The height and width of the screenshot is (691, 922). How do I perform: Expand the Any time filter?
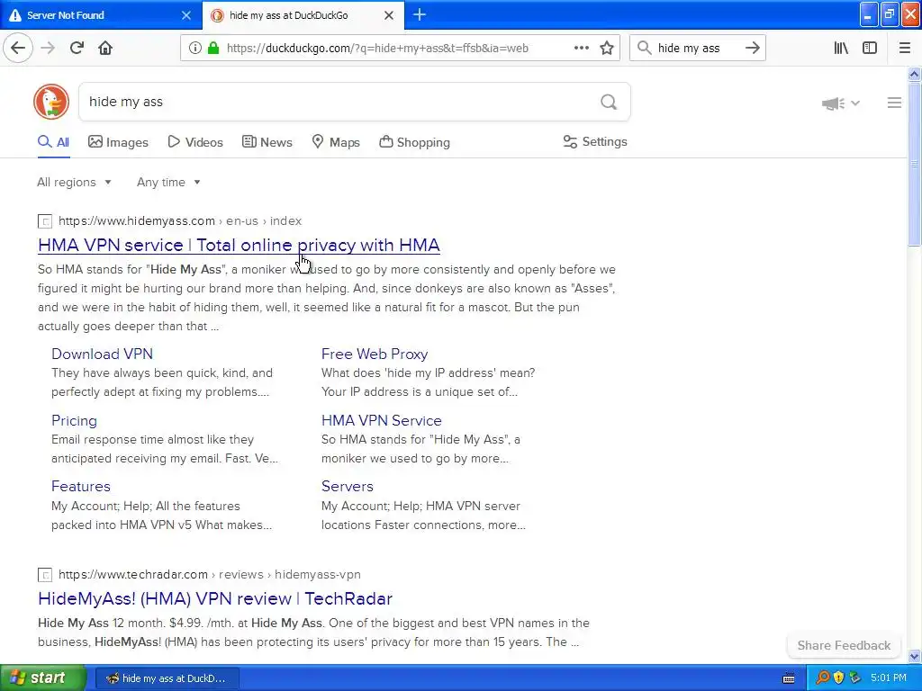pos(168,182)
